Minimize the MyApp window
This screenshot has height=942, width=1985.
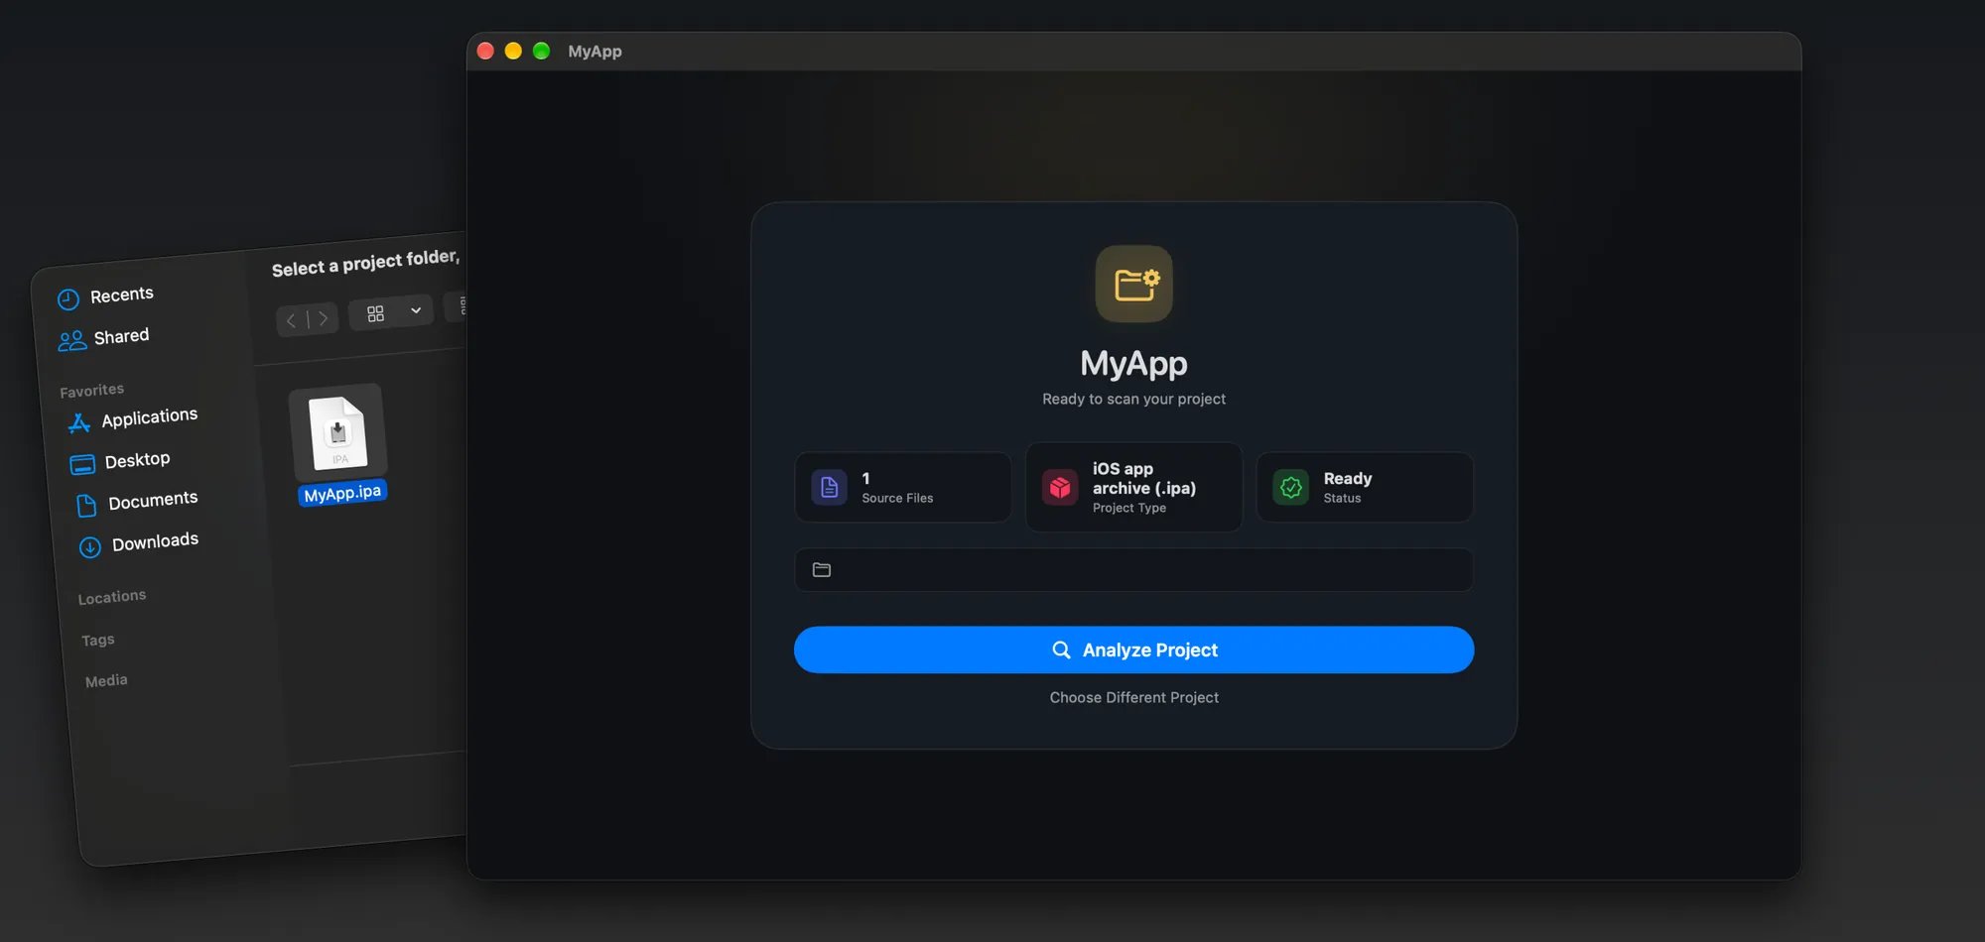pos(513,51)
